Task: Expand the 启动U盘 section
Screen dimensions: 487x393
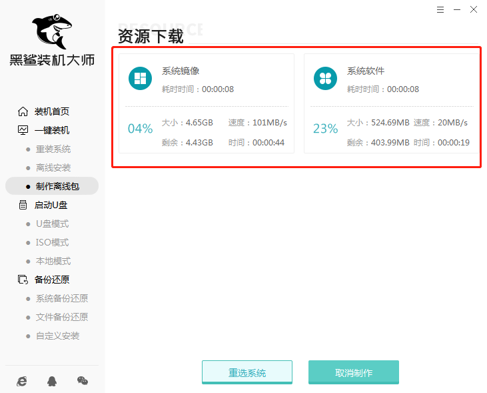Action: tap(51, 205)
